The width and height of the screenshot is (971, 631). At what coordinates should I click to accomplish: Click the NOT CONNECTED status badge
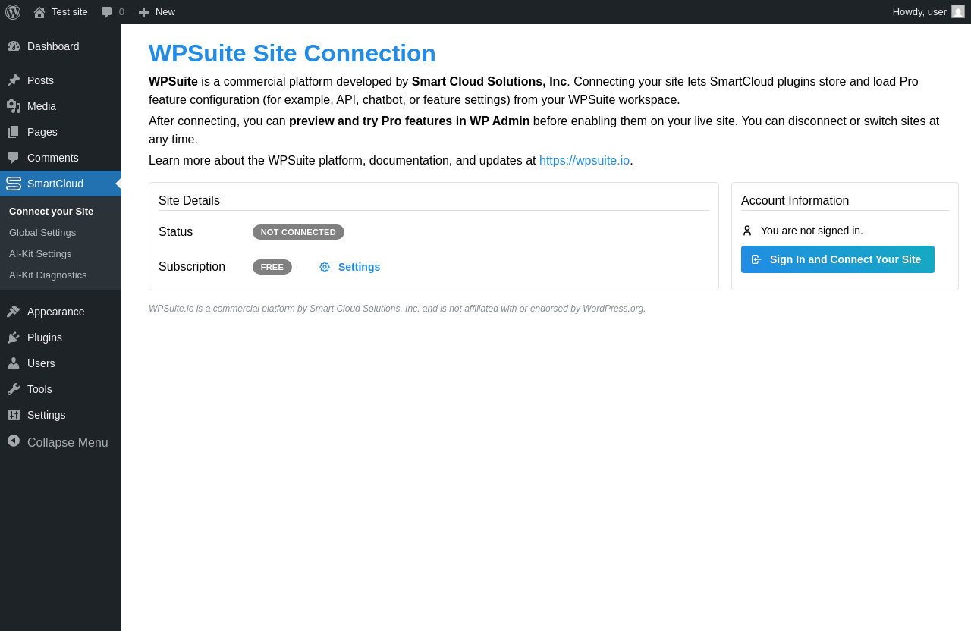pos(298,232)
